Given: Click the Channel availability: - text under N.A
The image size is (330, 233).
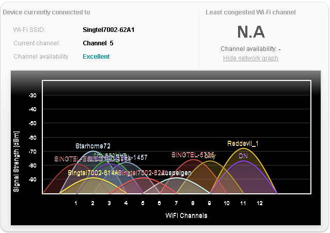Looking at the screenshot, I should click(x=250, y=49).
